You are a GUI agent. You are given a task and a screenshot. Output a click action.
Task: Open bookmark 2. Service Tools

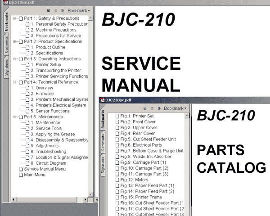coord(46,128)
